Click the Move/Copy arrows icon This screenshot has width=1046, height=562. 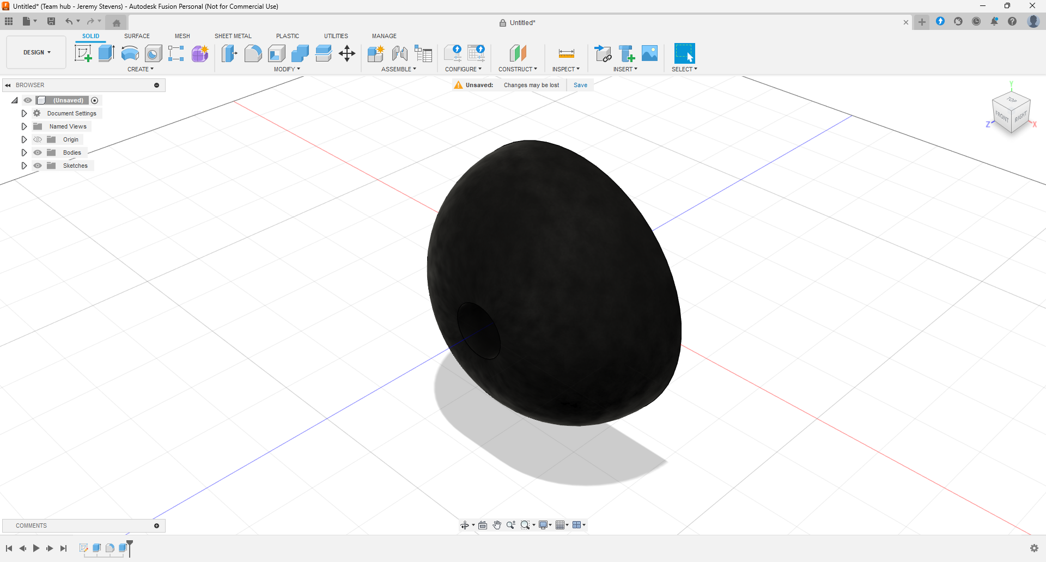tap(347, 53)
